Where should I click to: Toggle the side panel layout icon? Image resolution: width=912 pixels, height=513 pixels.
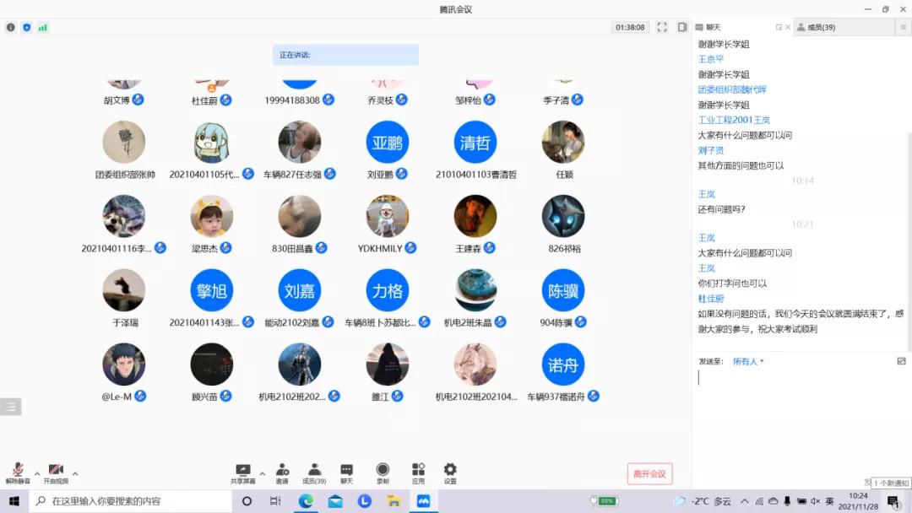tap(681, 27)
